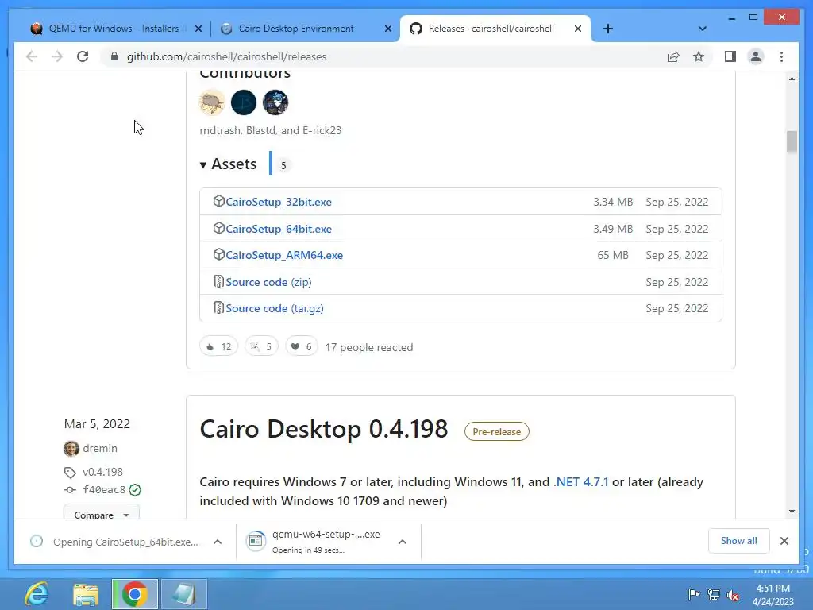Close the QEMU for Windows tab
Image resolution: width=813 pixels, height=610 pixels.
(198, 29)
